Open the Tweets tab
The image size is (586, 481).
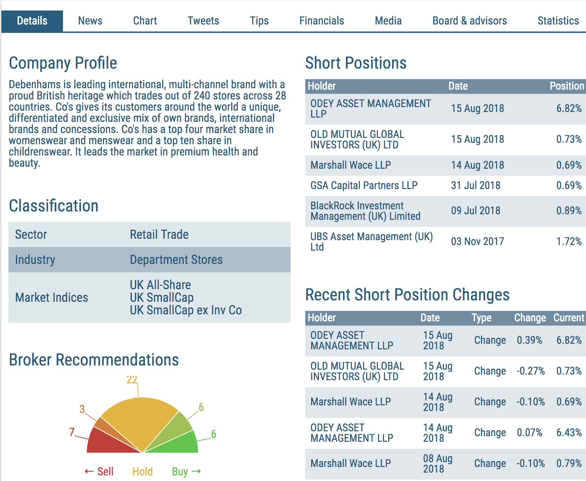coord(203,21)
